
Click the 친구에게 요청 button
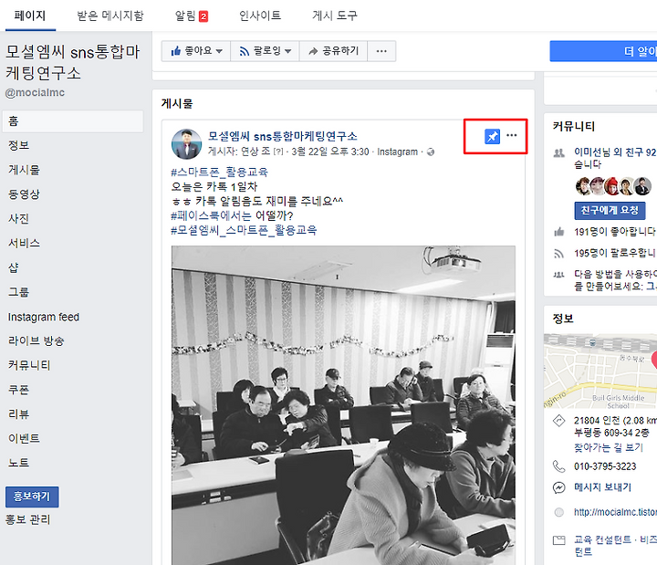coord(610,211)
